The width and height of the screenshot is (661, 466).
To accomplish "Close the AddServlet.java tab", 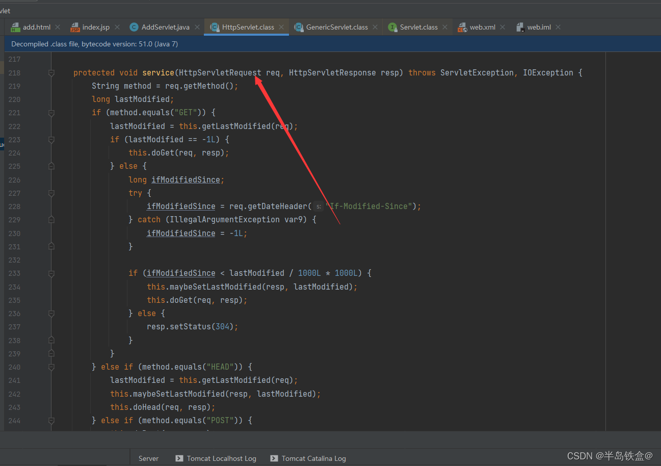I will [x=197, y=27].
